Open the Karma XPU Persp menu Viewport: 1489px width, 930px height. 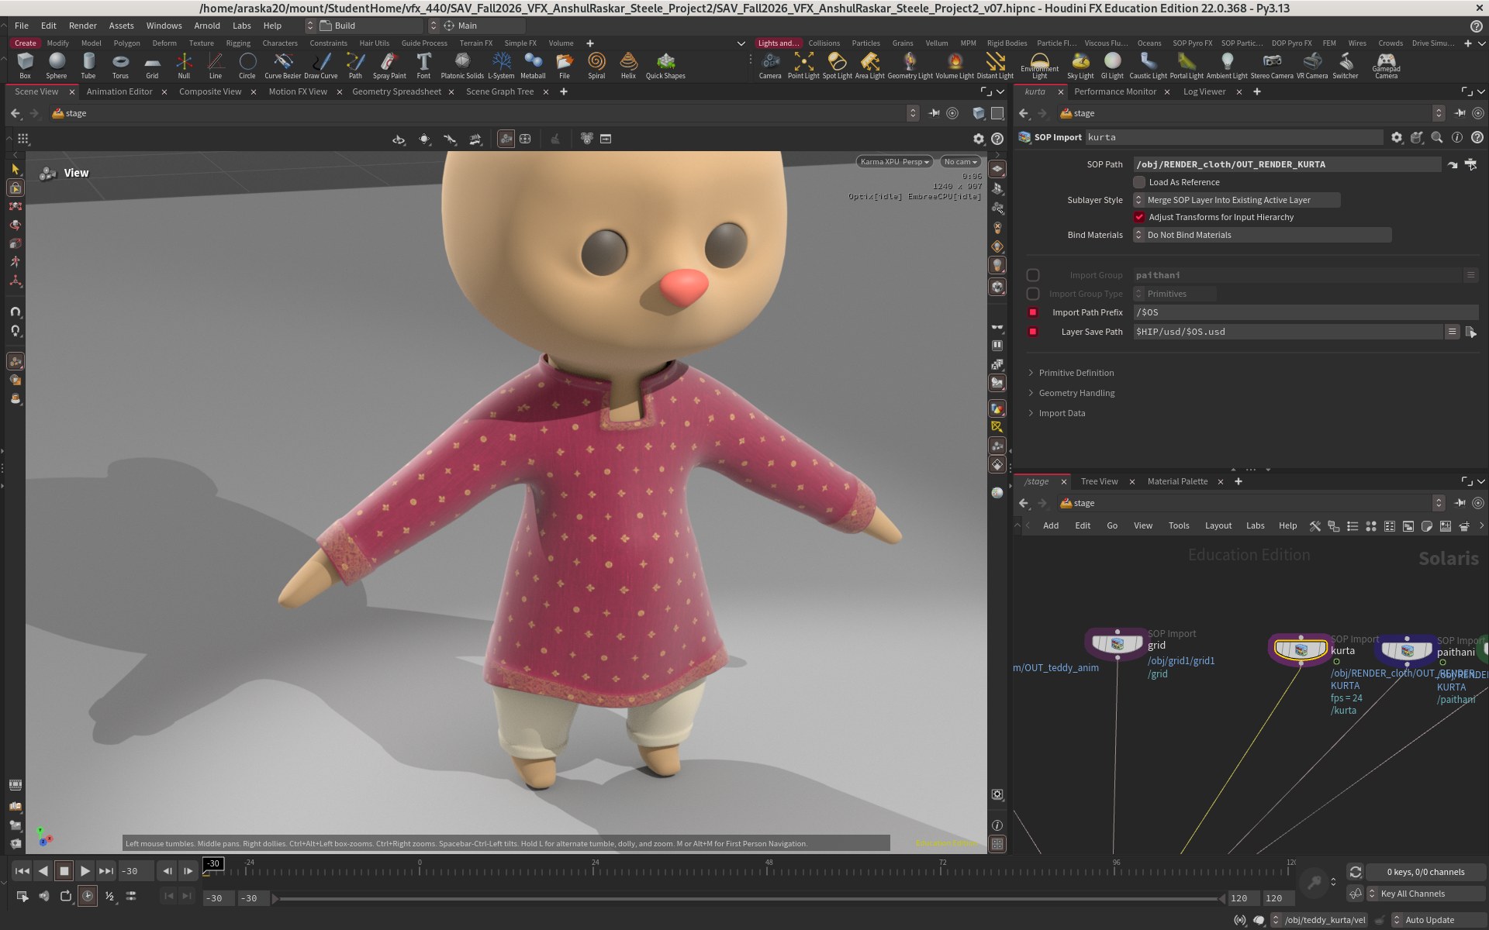pos(894,162)
